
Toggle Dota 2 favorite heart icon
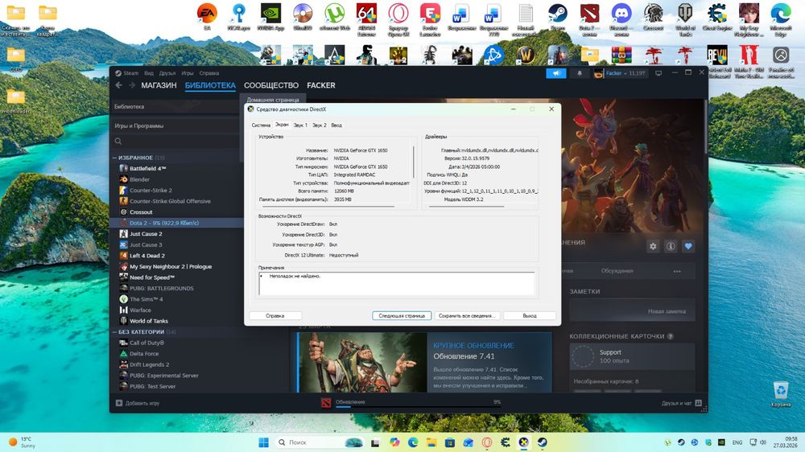[688, 246]
